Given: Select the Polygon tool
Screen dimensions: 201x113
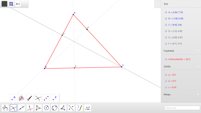Looking at the screenshot, I should [38, 108].
